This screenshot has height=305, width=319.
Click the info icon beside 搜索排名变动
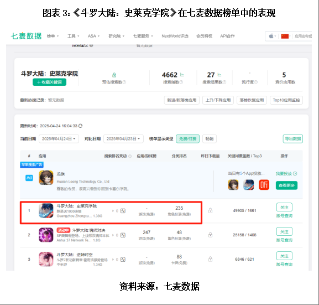pyautogui.click(x=130, y=156)
